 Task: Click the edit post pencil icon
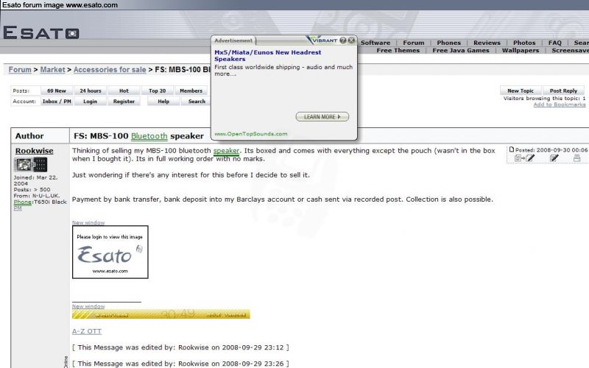tap(554, 158)
